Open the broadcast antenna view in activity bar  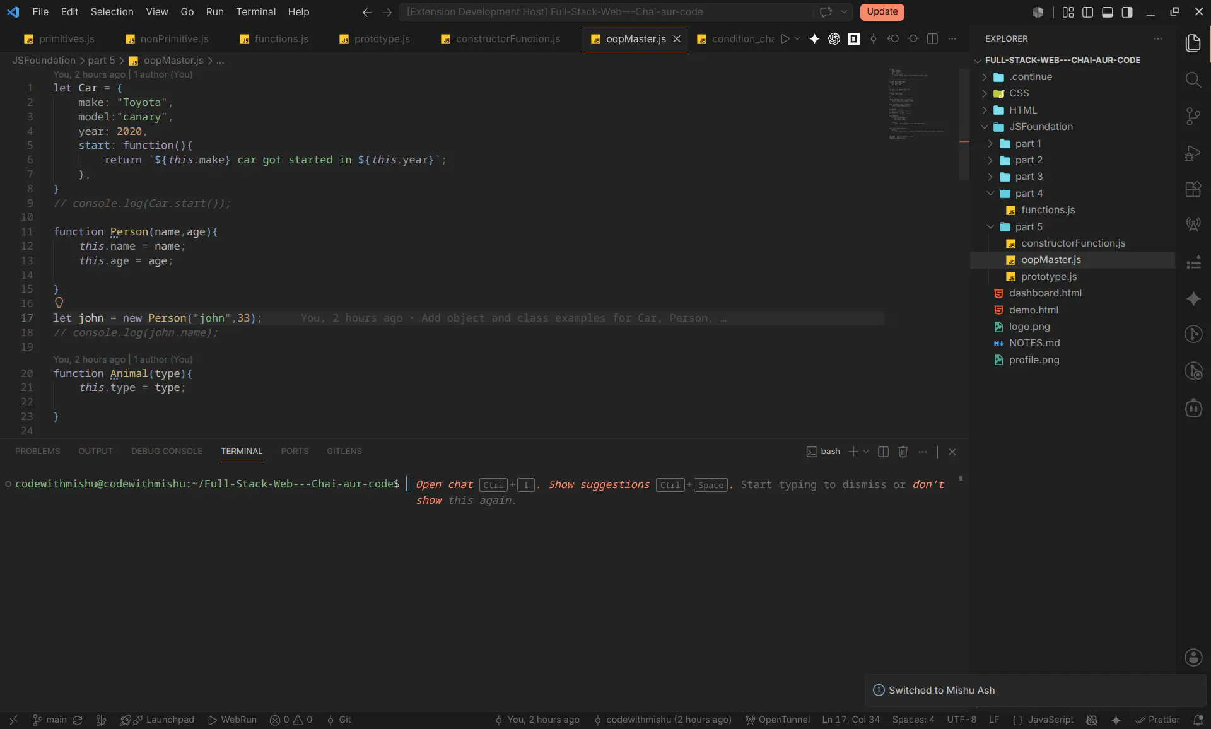coord(1193,225)
